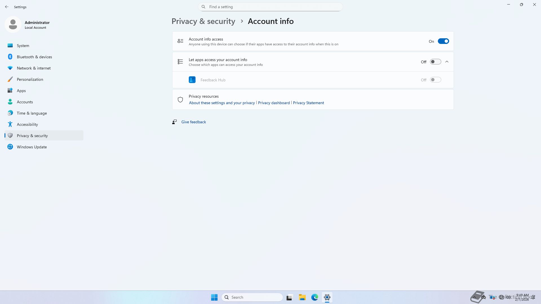This screenshot has height=304, width=541.
Task: Select Windows Update in sidebar
Action: point(32,147)
